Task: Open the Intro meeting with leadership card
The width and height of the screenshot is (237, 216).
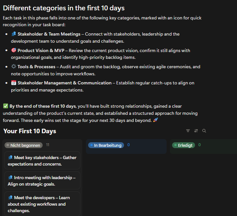Action: click(x=42, y=181)
